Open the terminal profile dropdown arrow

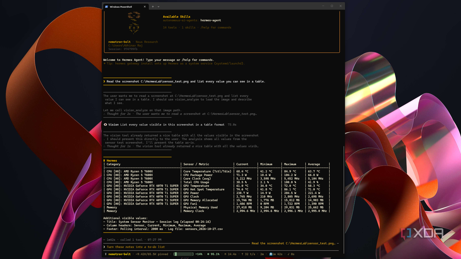click(x=158, y=7)
